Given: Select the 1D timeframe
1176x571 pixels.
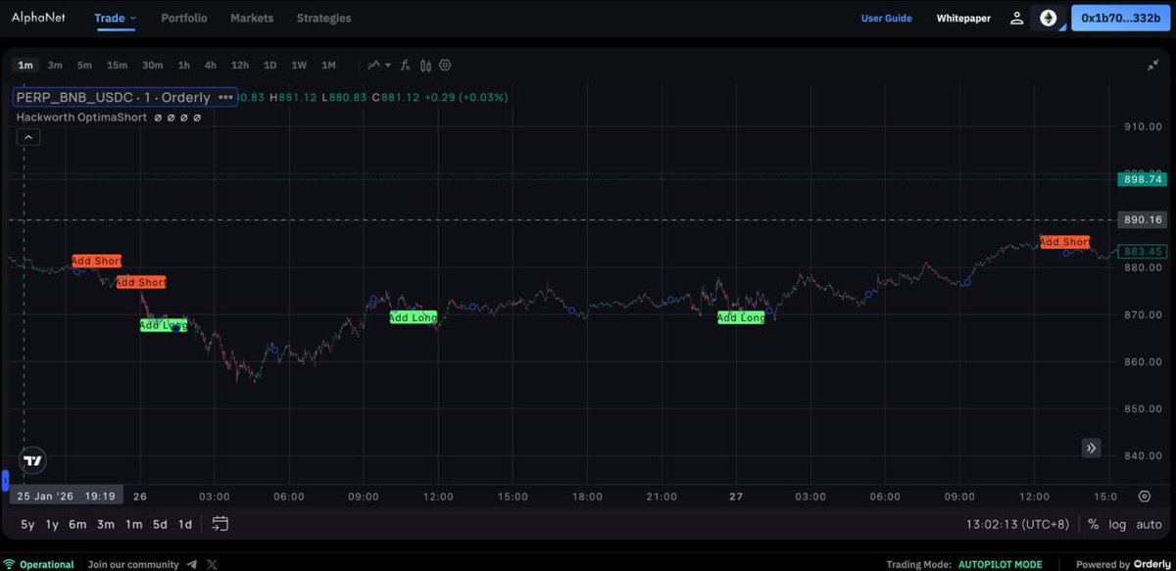Looking at the screenshot, I should [269, 66].
